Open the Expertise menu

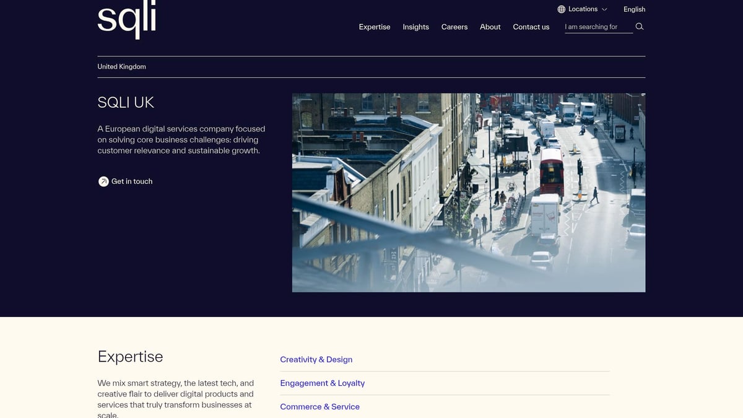coord(374,27)
